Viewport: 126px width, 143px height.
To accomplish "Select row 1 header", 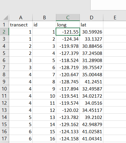I will pos(4,25).
